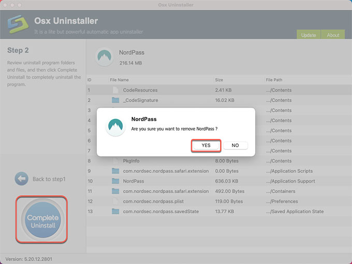Open the Update tab

pyautogui.click(x=309, y=35)
